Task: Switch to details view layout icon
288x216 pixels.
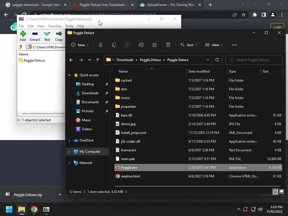Action: click(x=275, y=192)
